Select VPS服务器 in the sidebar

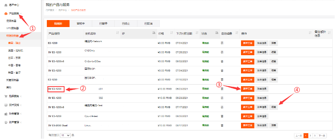point(12,28)
